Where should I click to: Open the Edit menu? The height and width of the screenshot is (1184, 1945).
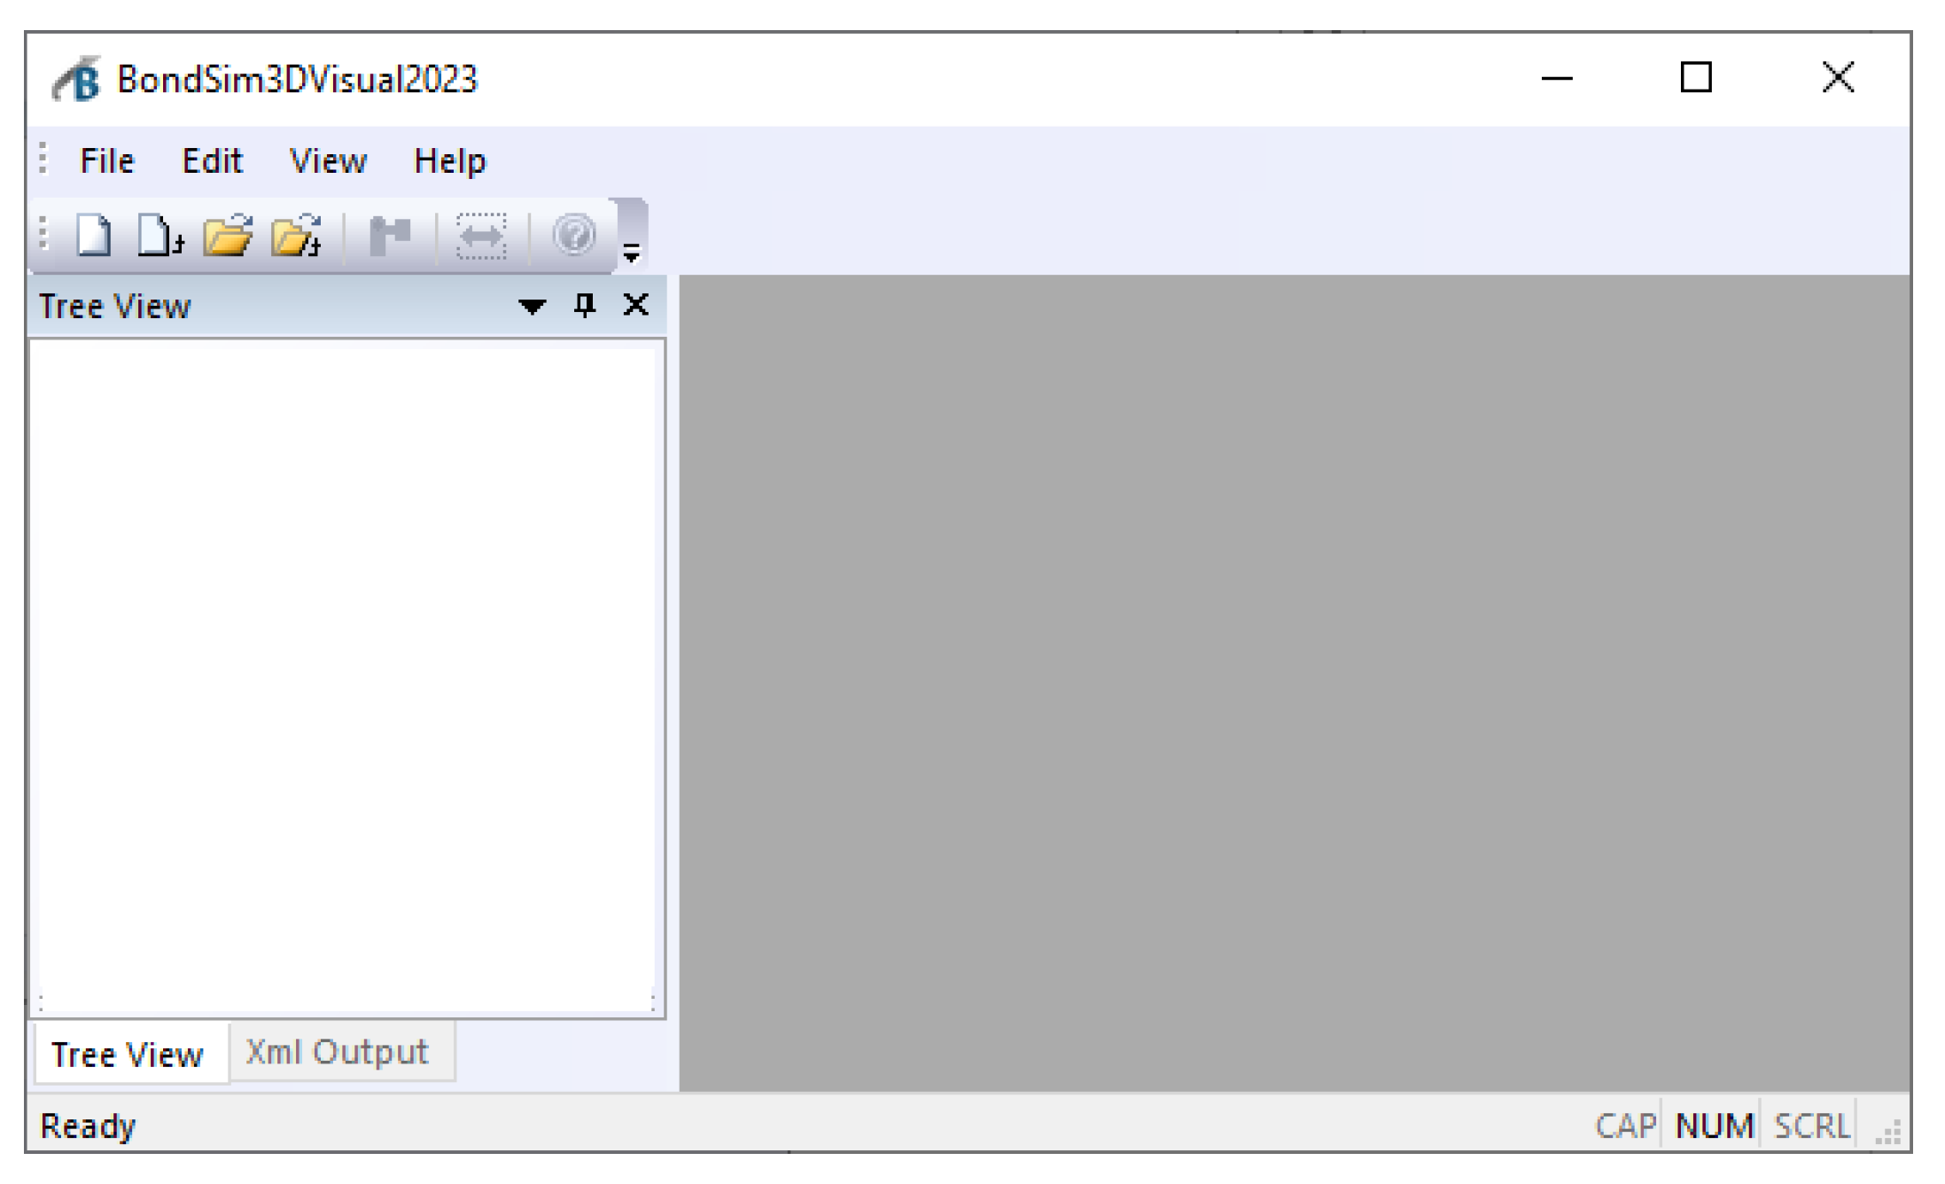pyautogui.click(x=213, y=160)
